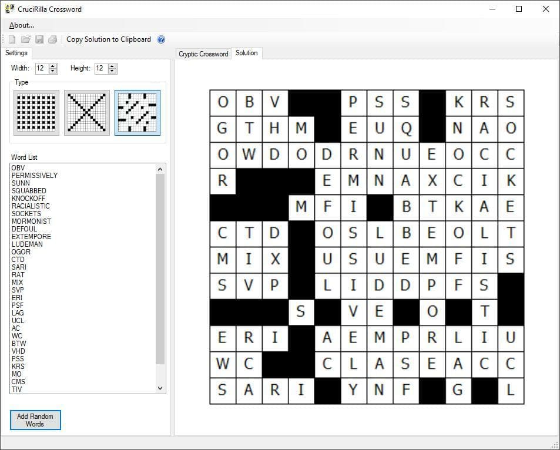Select the dense block grid type
This screenshot has width=560, height=450.
(x=36, y=113)
